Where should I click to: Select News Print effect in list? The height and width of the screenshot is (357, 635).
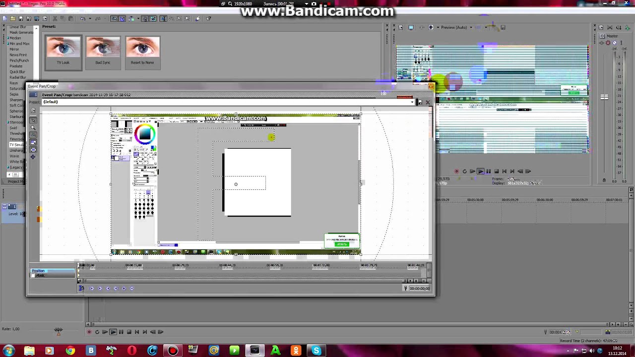[18, 55]
